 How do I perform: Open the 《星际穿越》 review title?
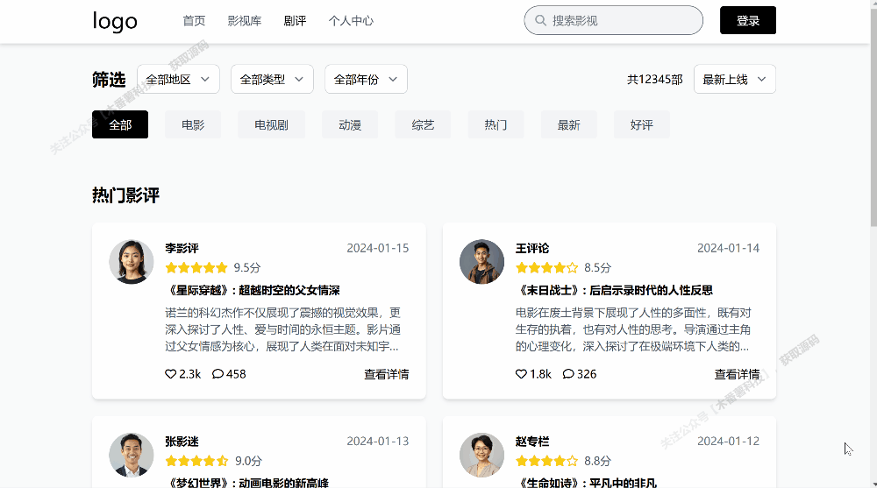253,290
